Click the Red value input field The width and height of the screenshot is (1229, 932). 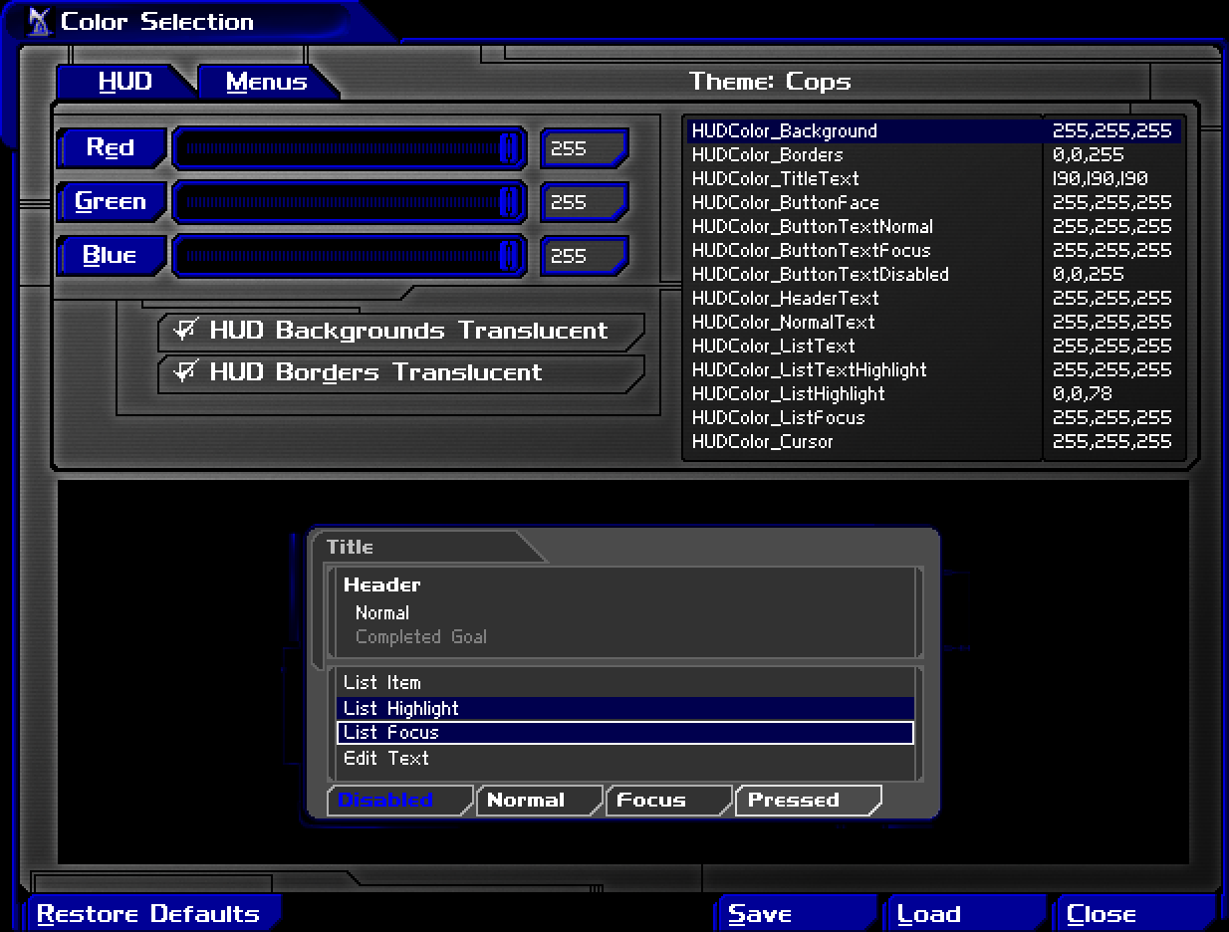pyautogui.click(x=585, y=148)
